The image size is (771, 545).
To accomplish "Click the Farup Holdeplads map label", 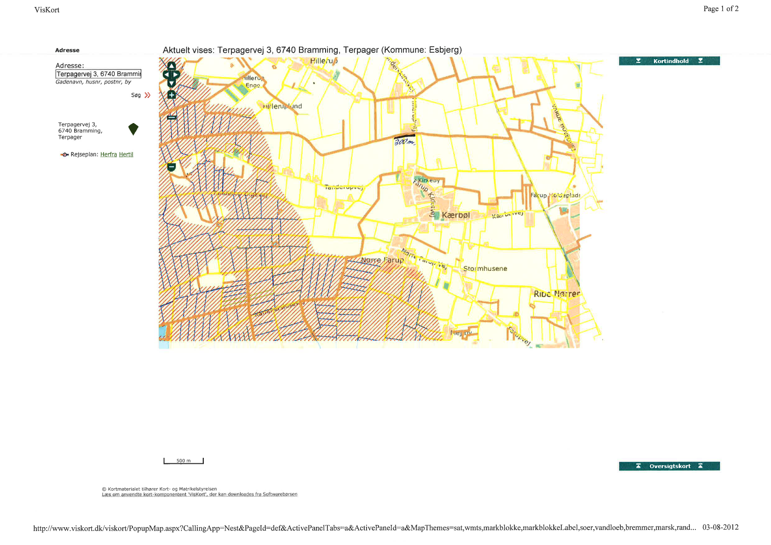I will pyautogui.click(x=556, y=195).
